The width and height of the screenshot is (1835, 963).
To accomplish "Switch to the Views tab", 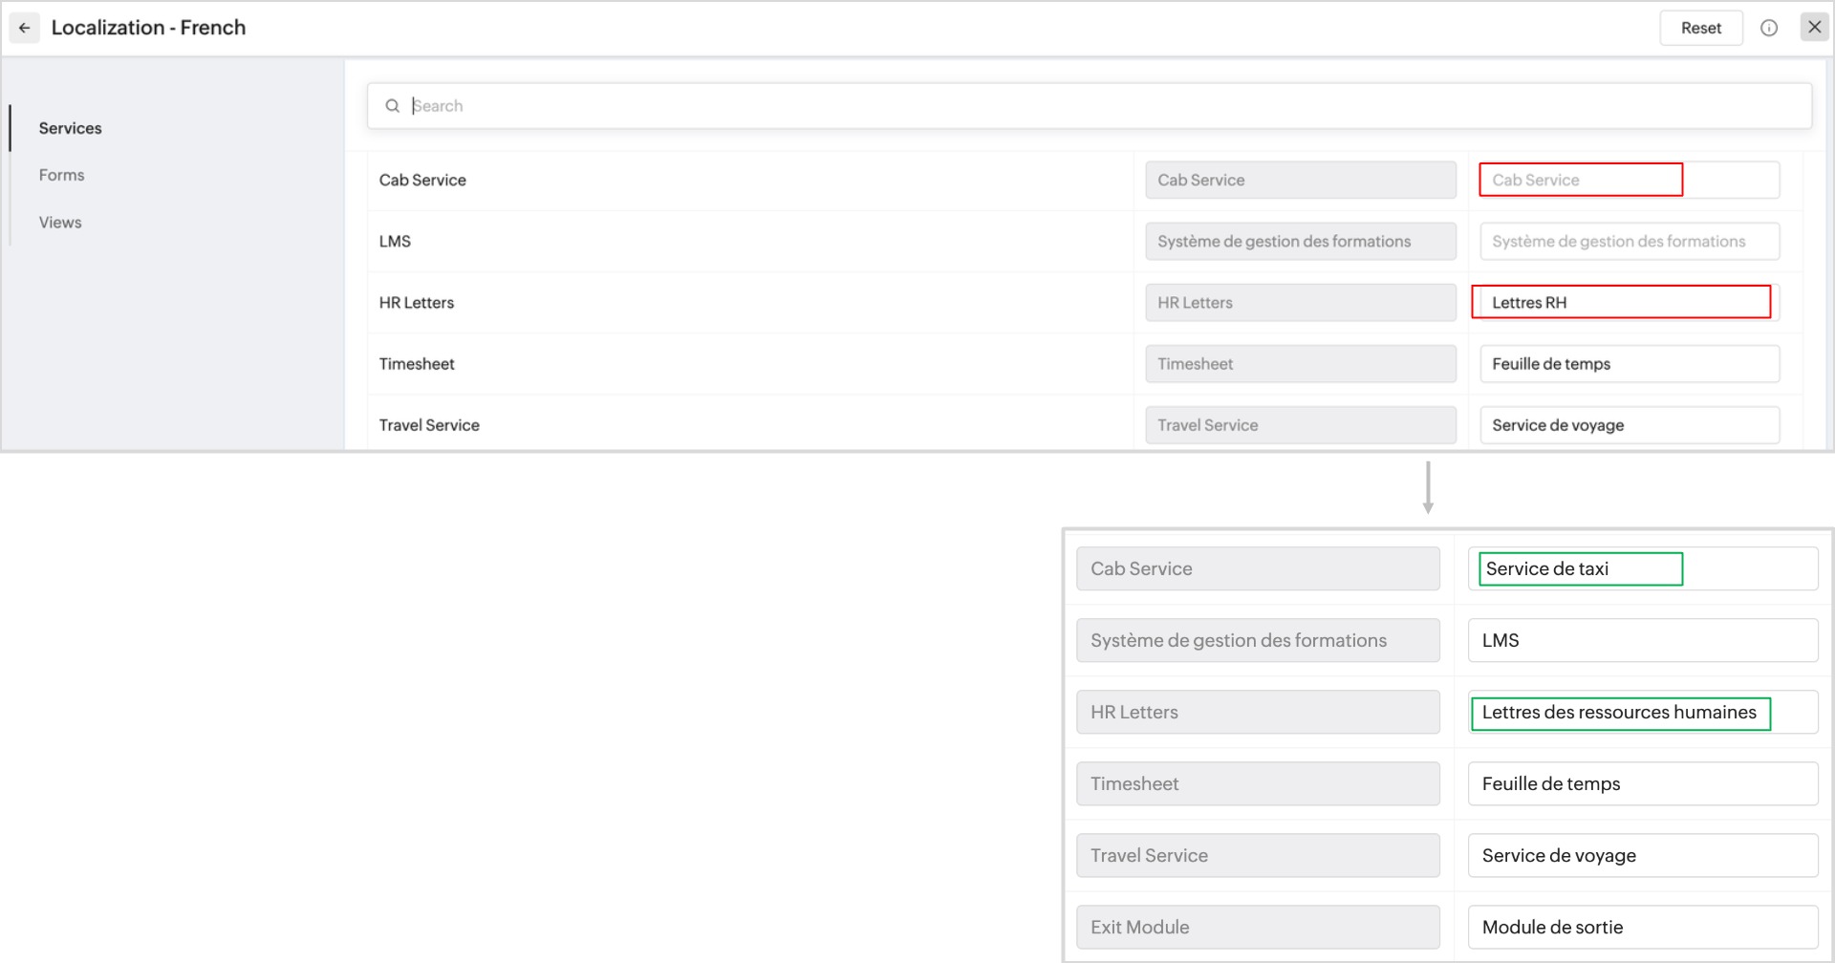I will click(60, 223).
